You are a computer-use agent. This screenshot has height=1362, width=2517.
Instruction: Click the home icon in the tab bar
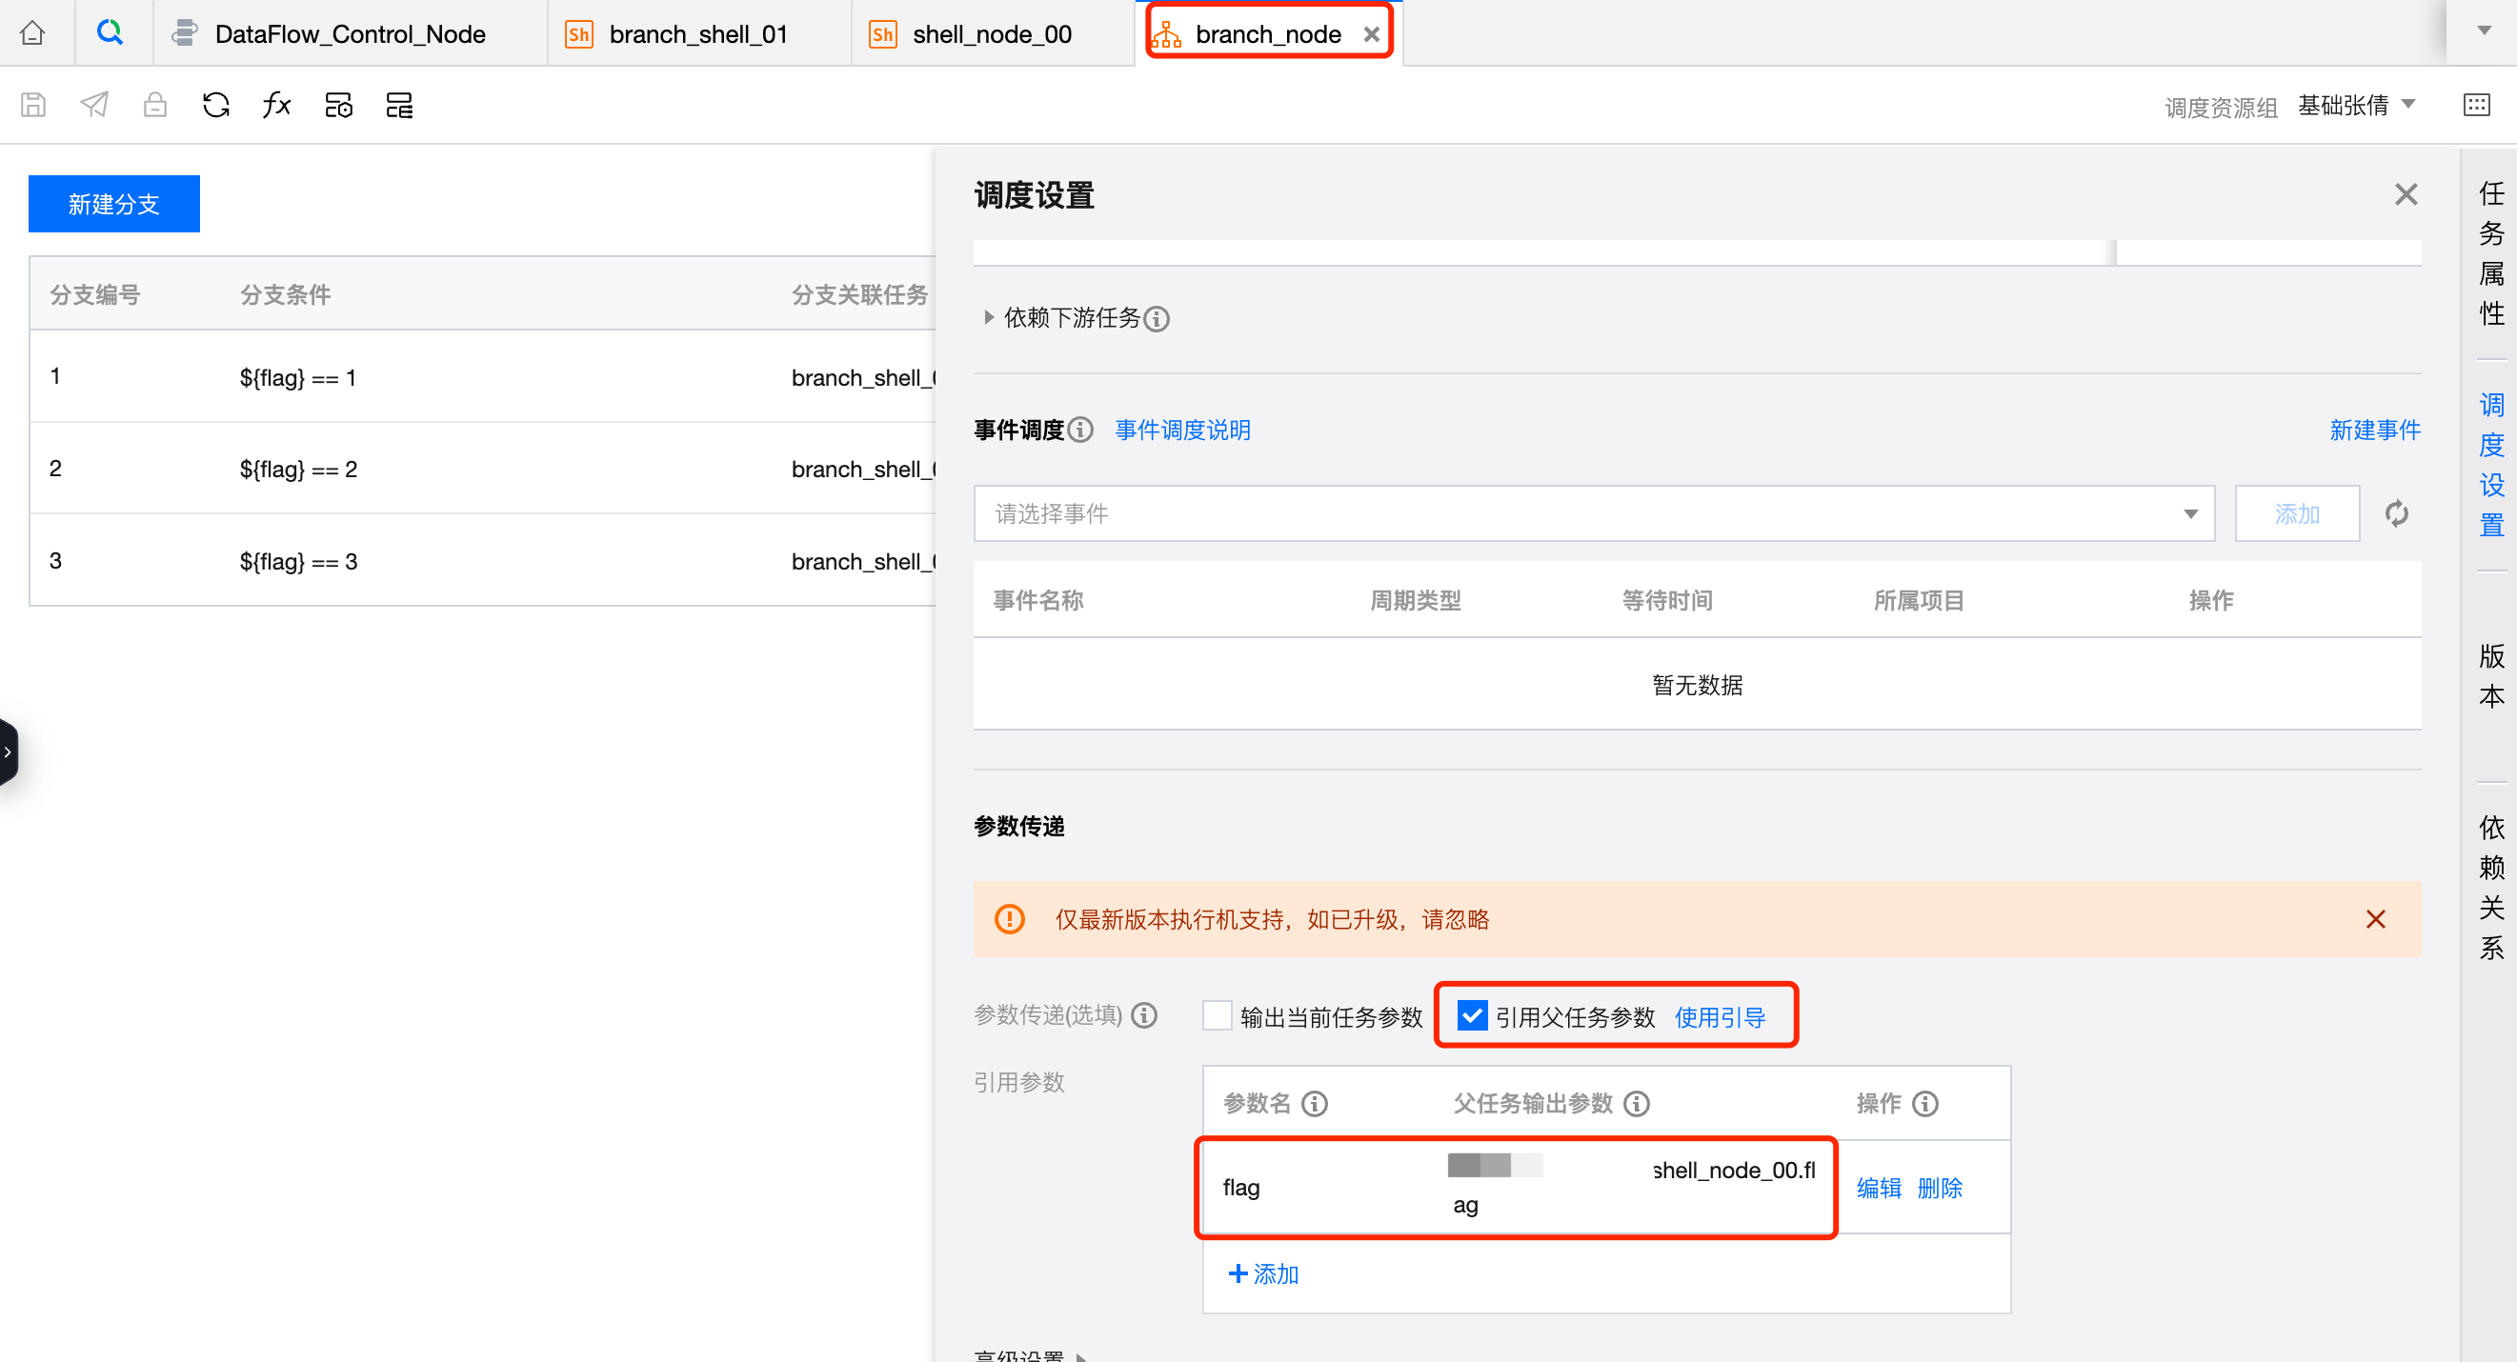(32, 33)
